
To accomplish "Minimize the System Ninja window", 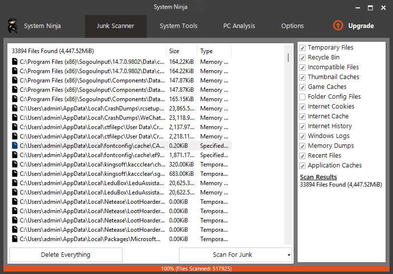I will (x=358, y=8).
